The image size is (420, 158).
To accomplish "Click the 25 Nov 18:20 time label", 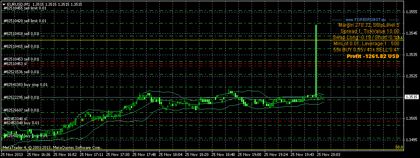I will point(197,155).
